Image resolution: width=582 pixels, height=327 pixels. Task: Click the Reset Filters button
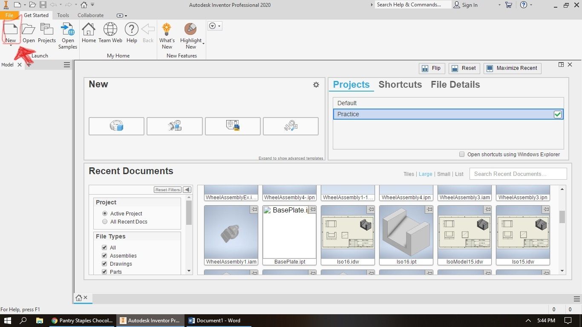tap(167, 189)
